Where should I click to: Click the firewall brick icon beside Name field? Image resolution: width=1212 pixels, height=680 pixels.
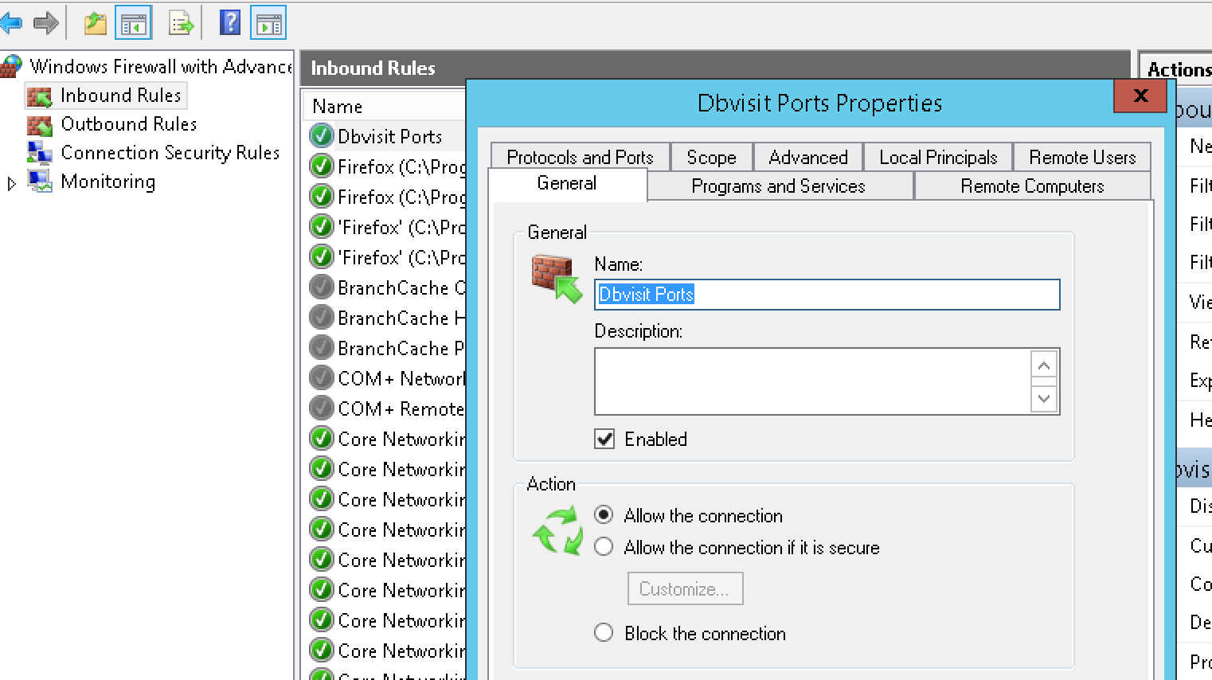point(557,279)
